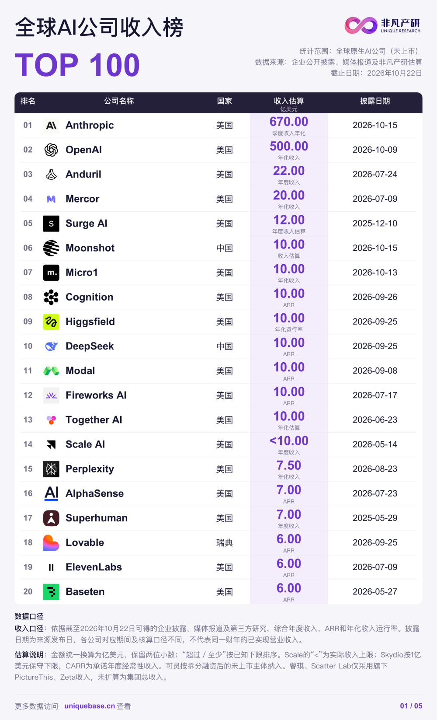Click Anthropic's 670.00 revenue figure

289,122
